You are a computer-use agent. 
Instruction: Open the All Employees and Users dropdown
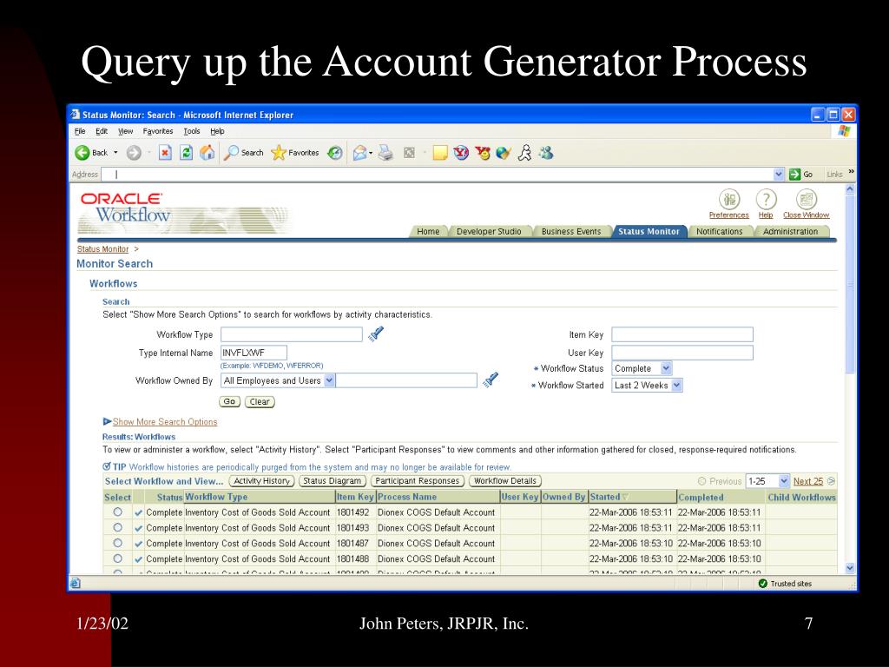(329, 380)
